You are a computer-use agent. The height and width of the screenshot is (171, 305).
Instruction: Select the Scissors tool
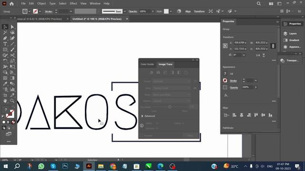pyautogui.click(x=12, y=55)
